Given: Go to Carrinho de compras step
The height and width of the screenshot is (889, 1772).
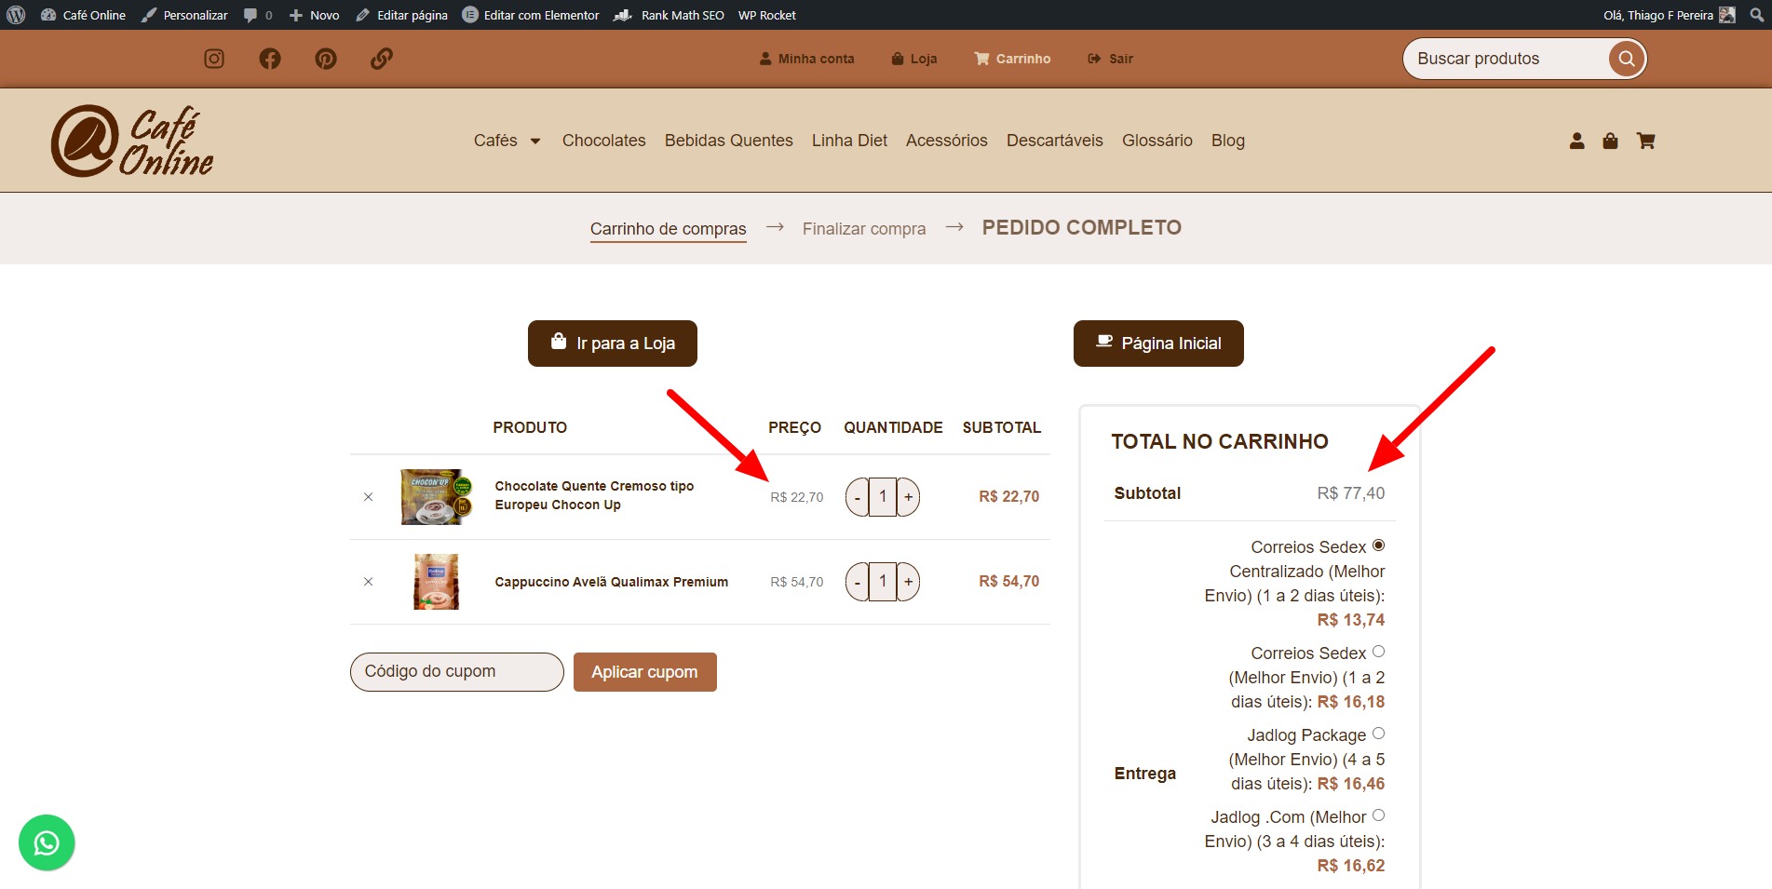Looking at the screenshot, I should [x=669, y=229].
